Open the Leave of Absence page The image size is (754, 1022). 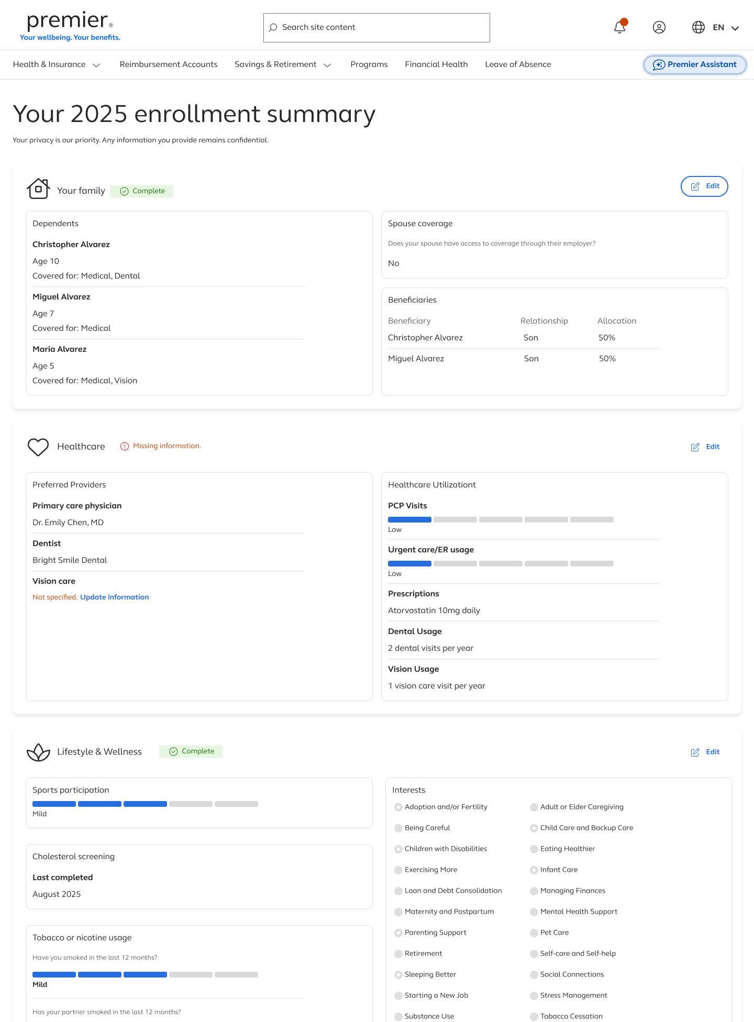coord(518,64)
